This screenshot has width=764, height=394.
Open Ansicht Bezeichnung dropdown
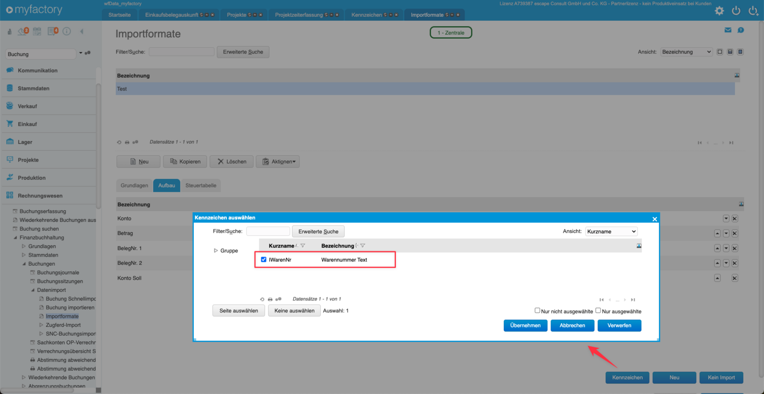coord(687,52)
